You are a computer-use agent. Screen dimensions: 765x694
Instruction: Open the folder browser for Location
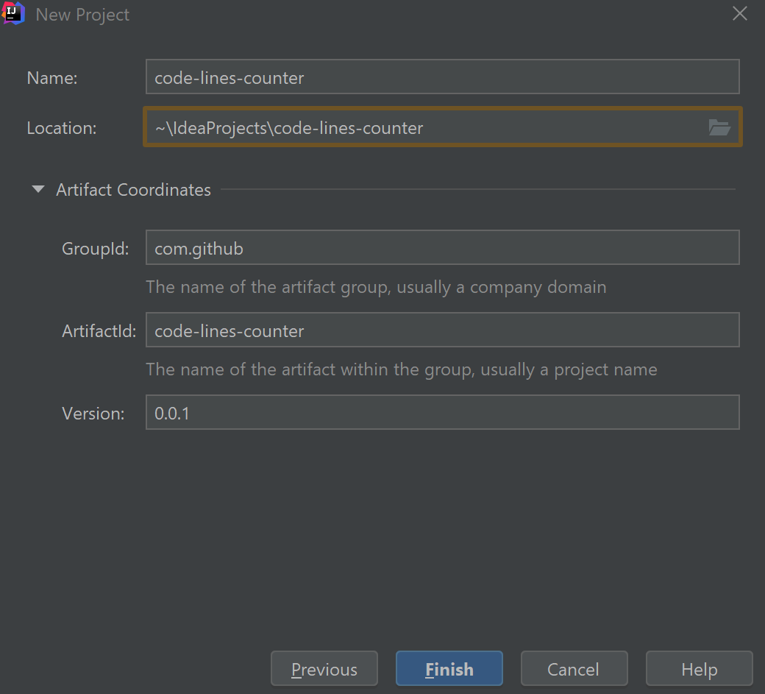pos(719,127)
